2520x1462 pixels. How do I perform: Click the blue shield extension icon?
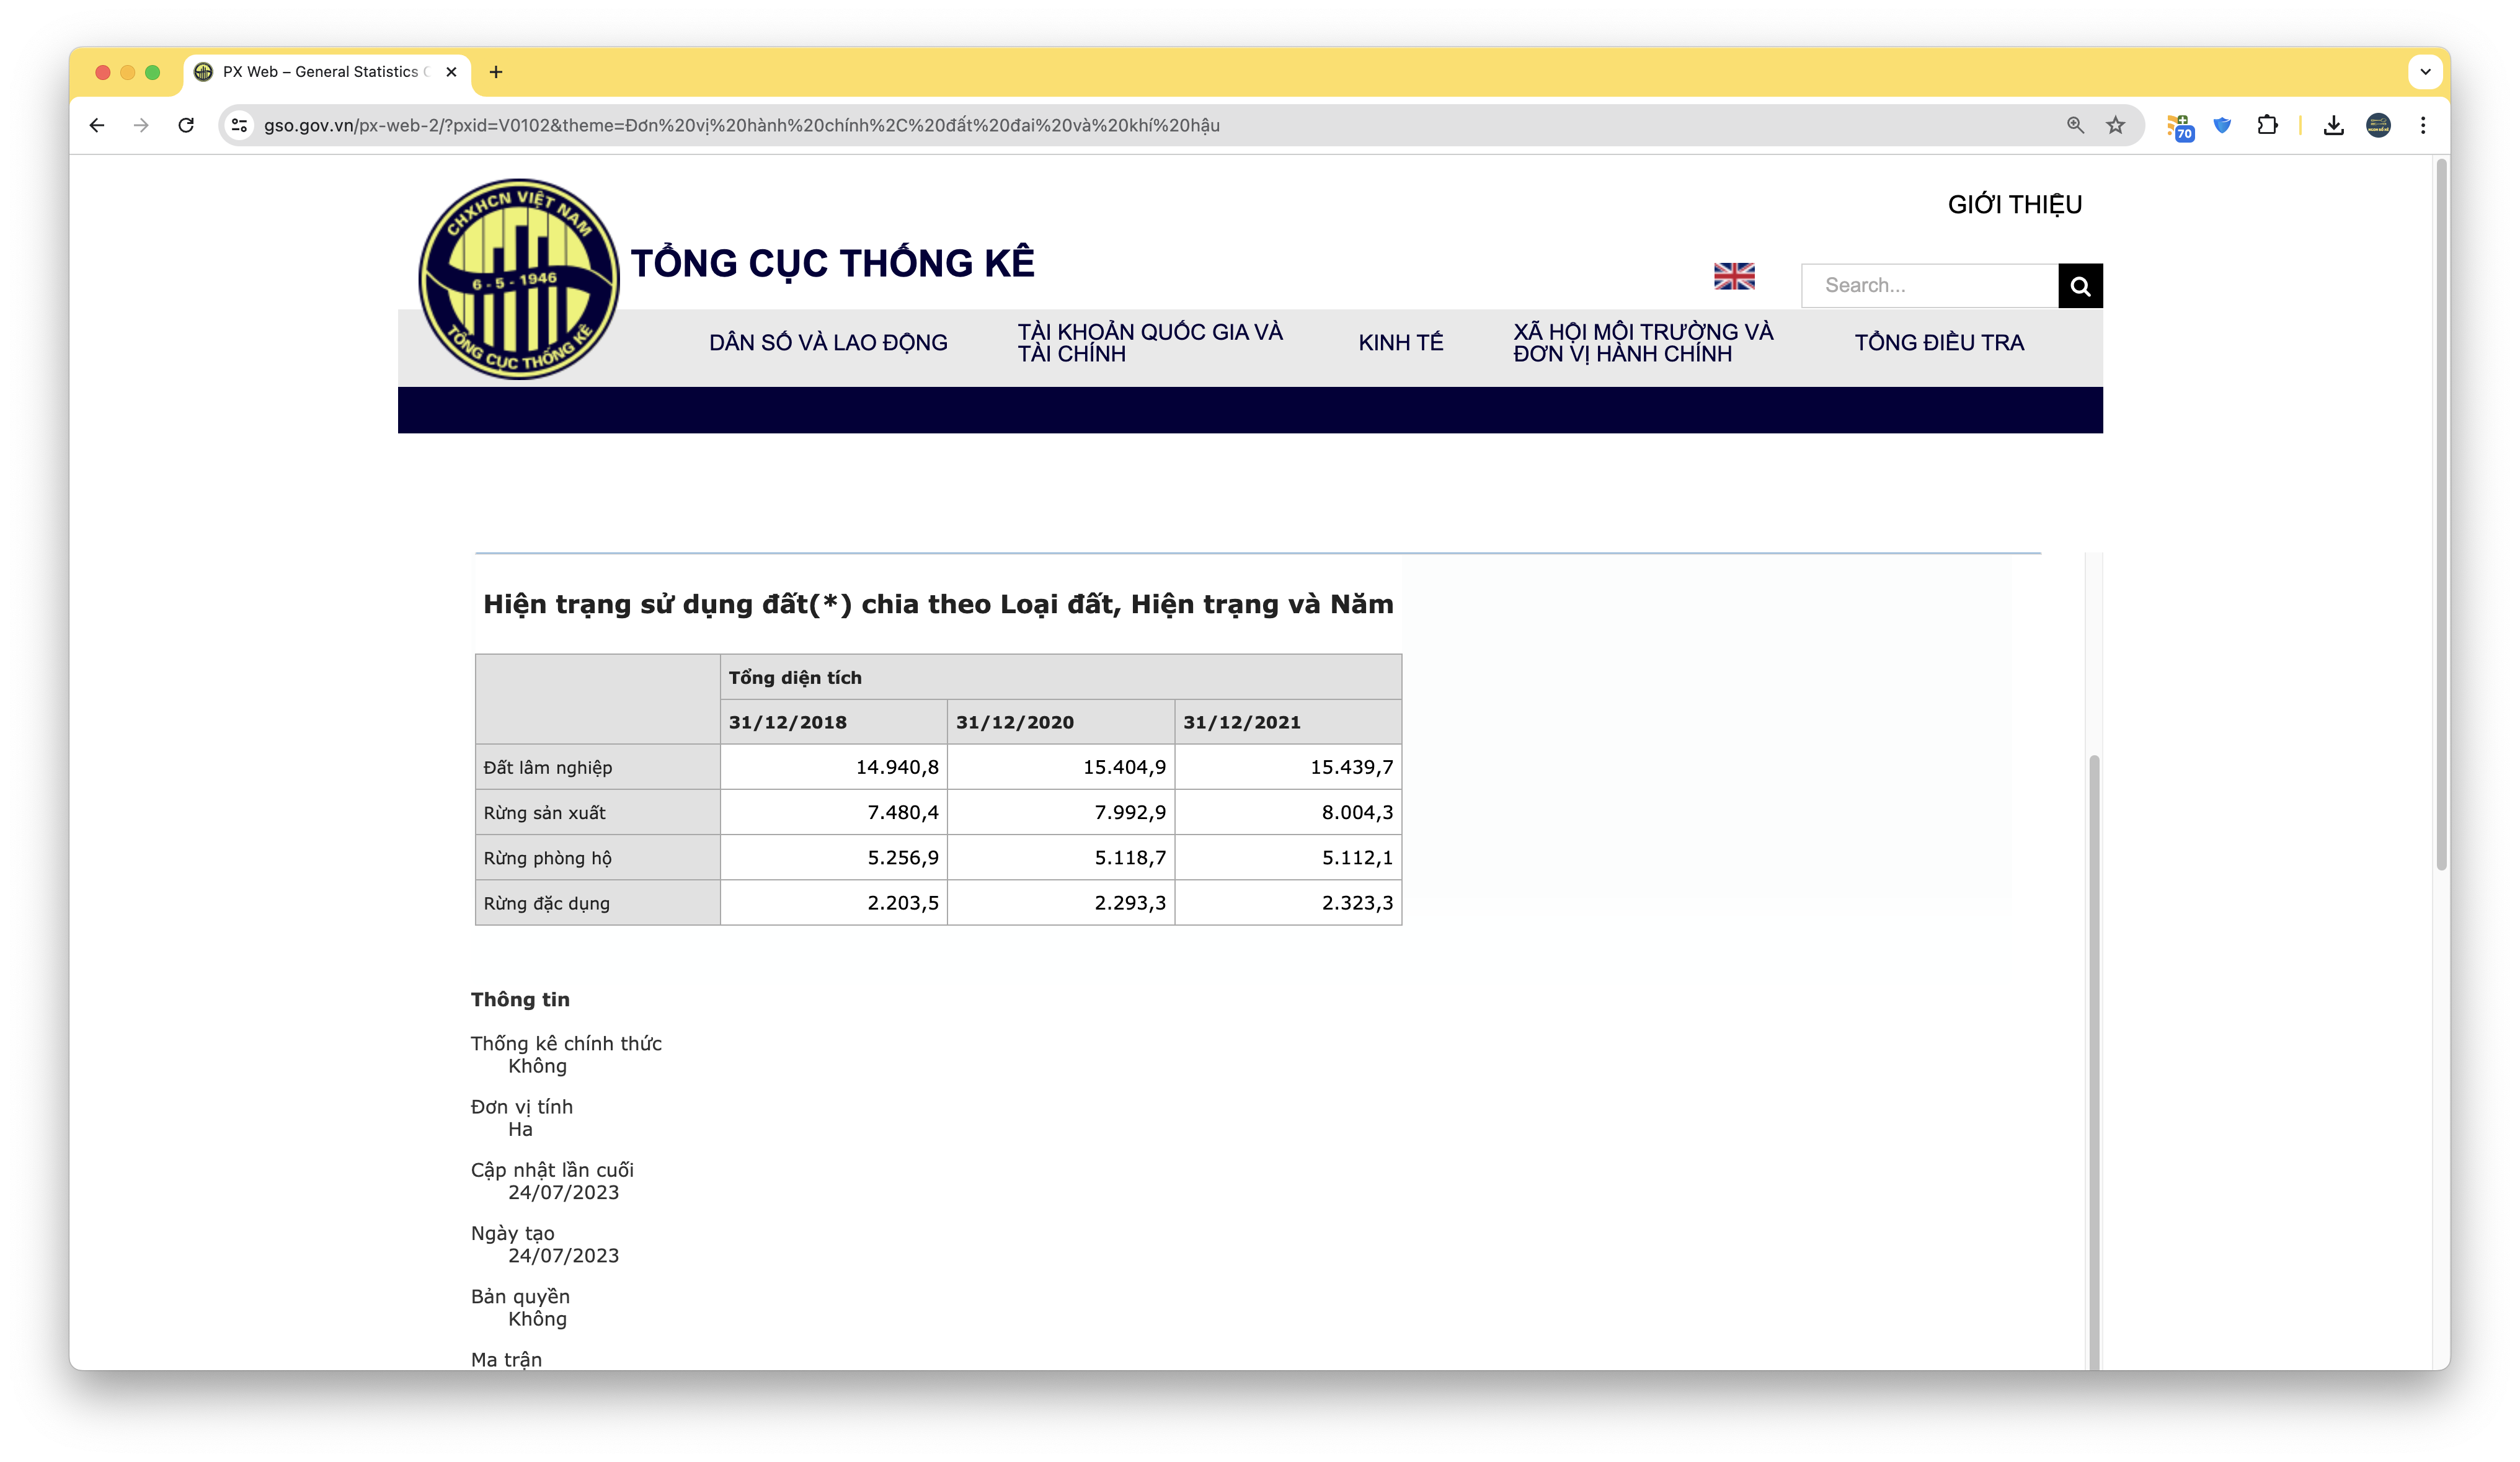[x=2222, y=125]
